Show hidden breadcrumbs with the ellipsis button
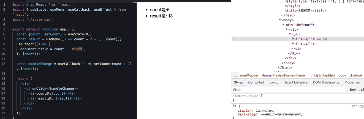This screenshot has width=364, height=119. coord(235,75)
